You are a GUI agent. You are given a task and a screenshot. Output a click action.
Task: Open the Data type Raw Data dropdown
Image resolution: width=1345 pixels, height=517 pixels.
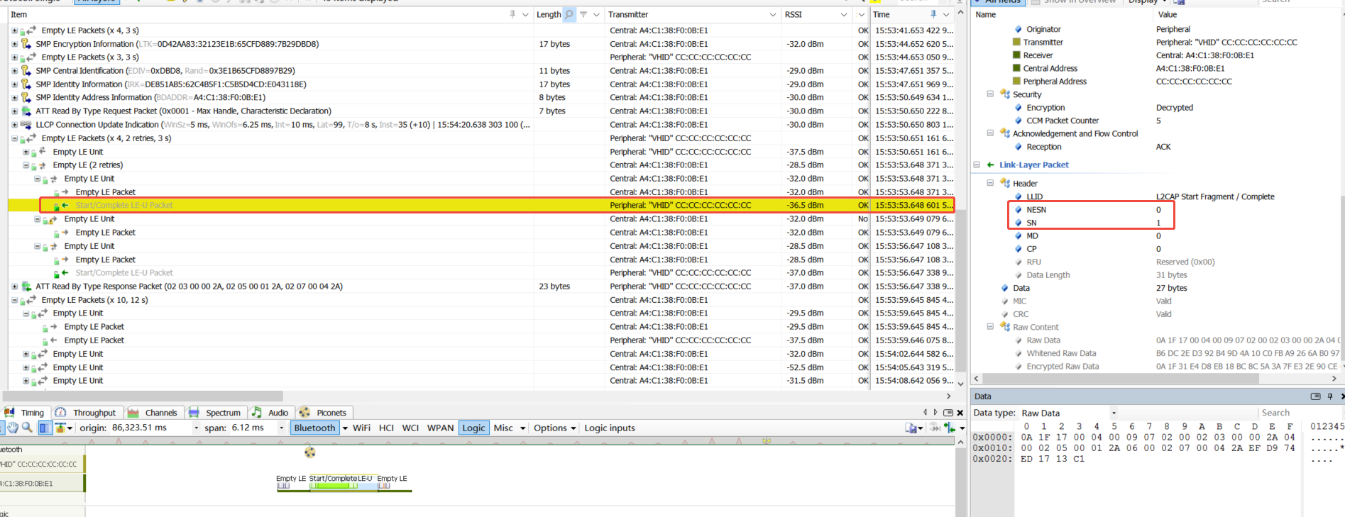click(1114, 413)
